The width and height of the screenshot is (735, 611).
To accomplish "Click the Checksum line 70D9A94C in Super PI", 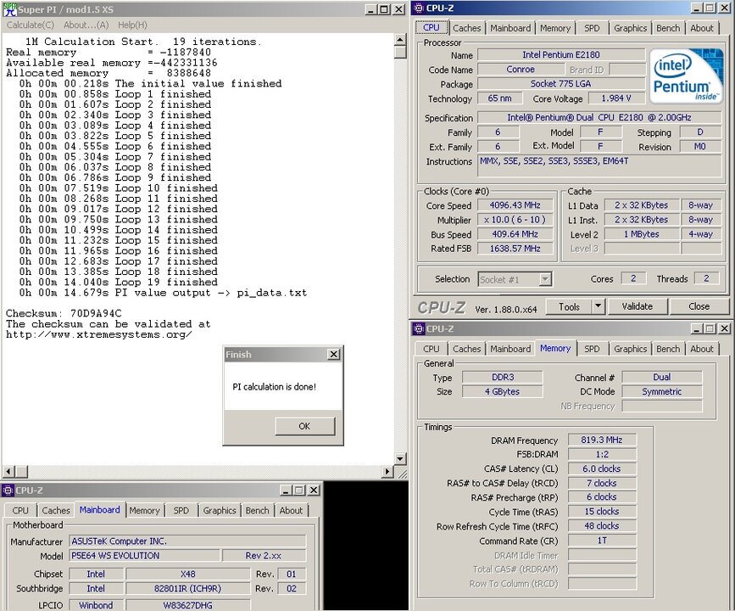I will tap(64, 313).
